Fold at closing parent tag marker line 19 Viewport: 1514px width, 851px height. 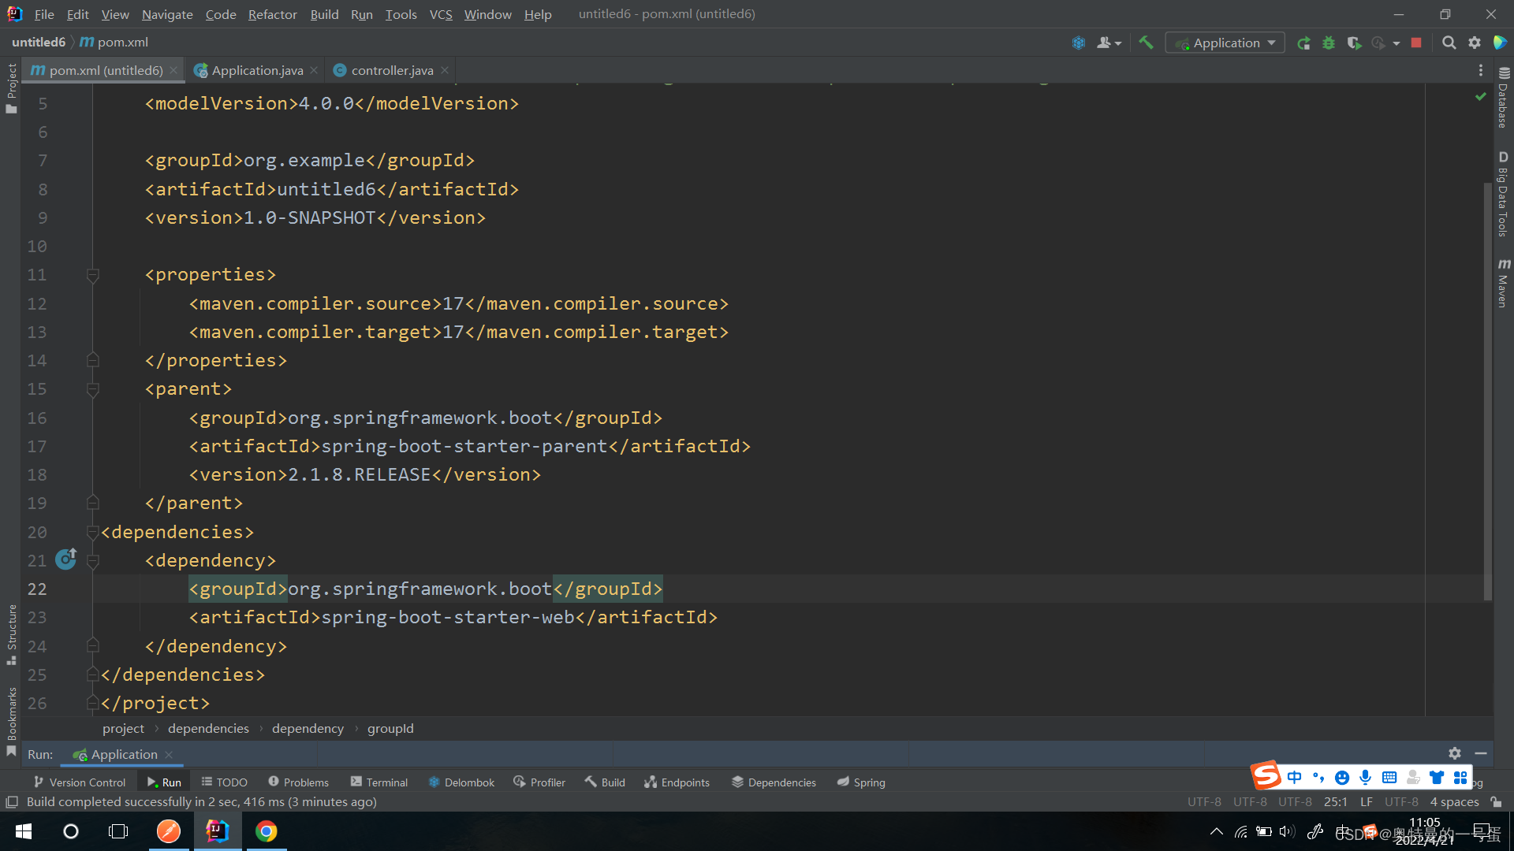[x=92, y=503]
